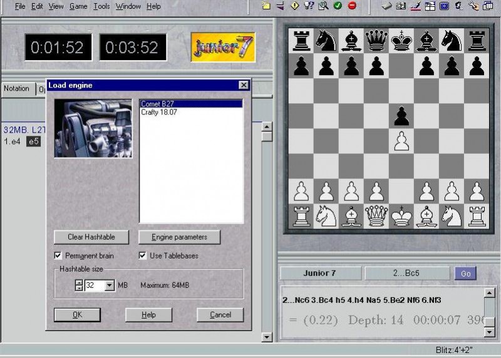The height and width of the screenshot is (358, 501).
Task: Click the memory chip engine icon
Action: click(386, 6)
